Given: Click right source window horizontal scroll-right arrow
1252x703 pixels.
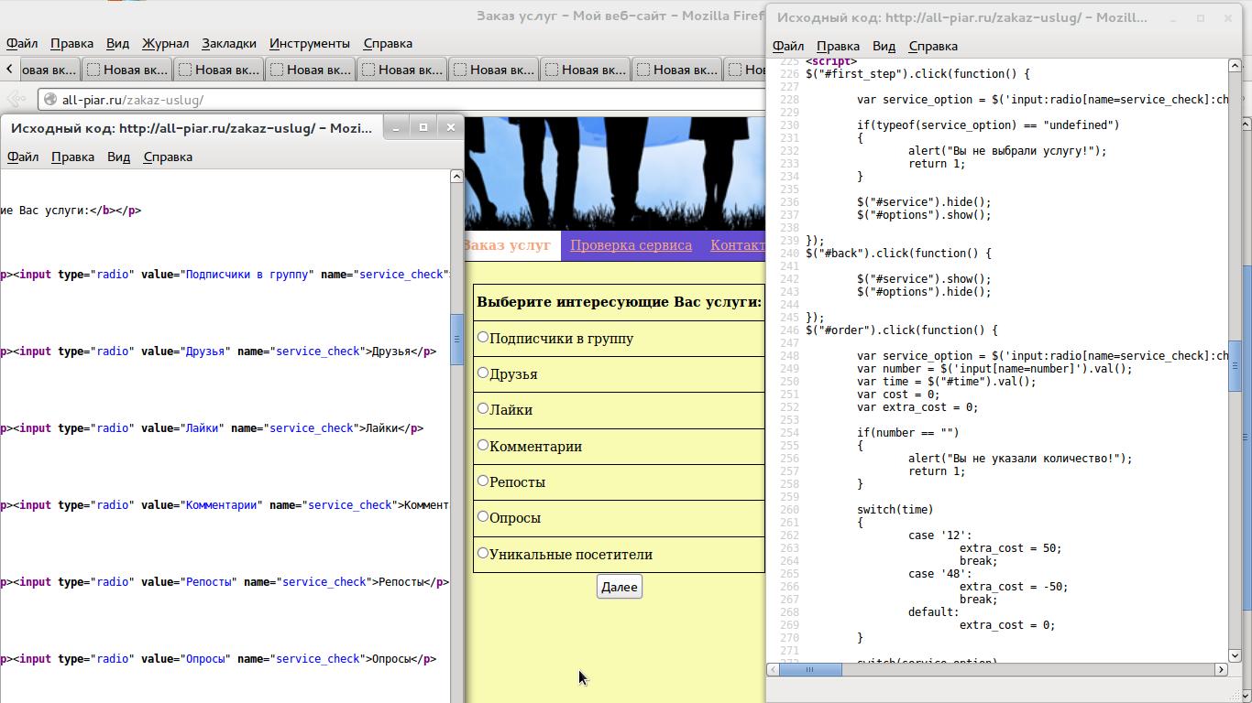Looking at the screenshot, I should (1221, 669).
